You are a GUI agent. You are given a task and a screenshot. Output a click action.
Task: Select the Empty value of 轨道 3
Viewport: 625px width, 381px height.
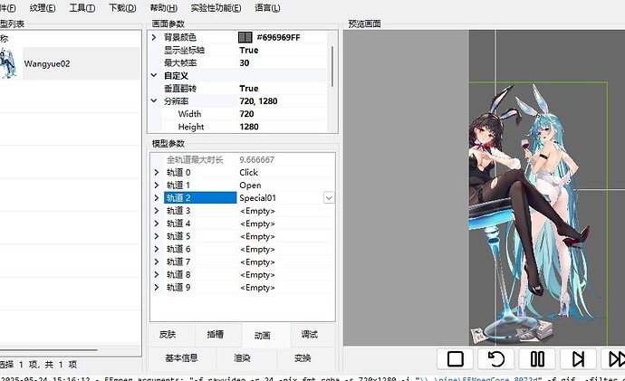point(257,211)
